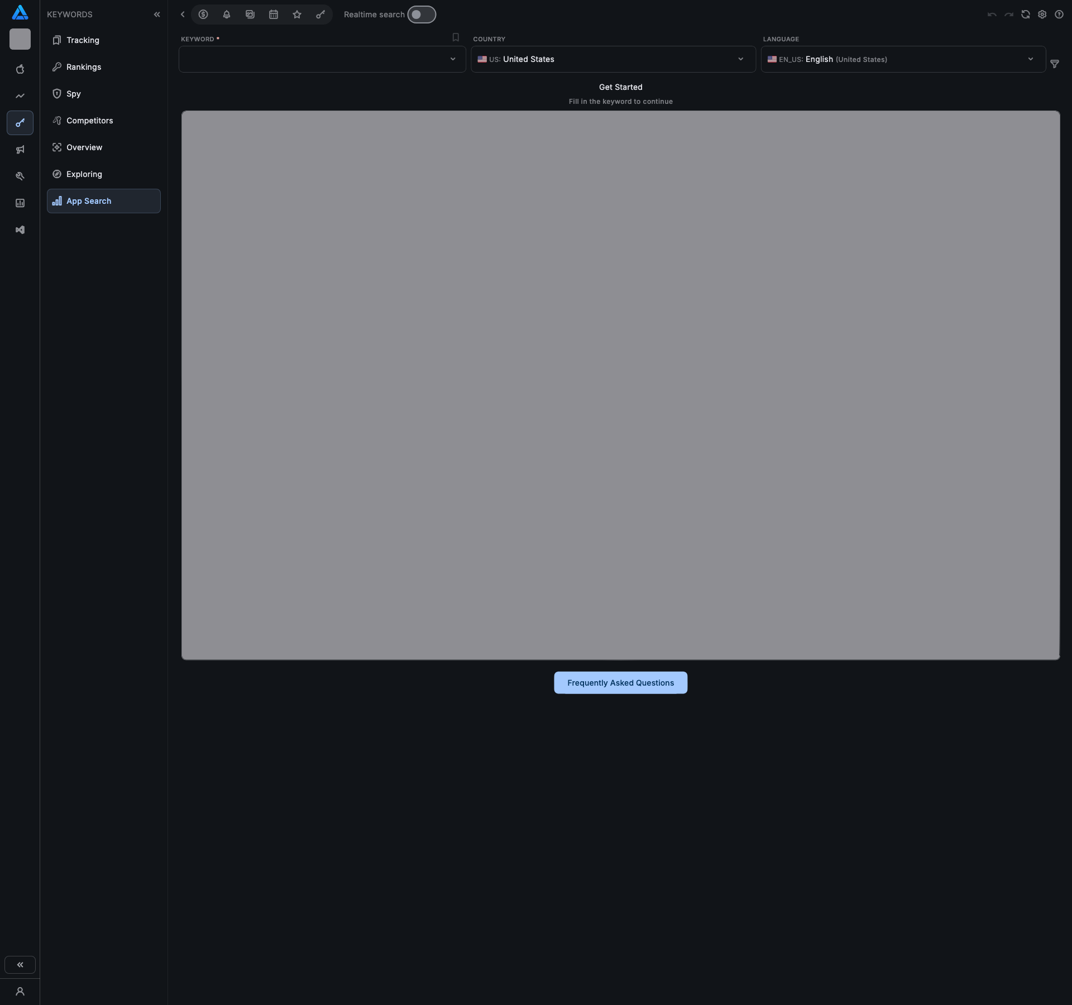Toggle the Realtime search switch

[x=421, y=15]
